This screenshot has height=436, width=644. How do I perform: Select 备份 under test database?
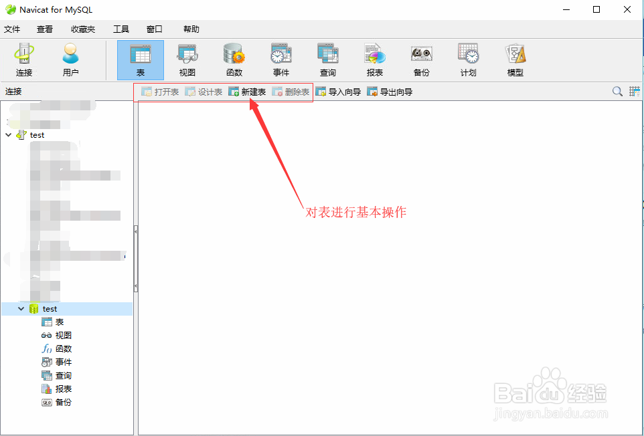pos(57,403)
